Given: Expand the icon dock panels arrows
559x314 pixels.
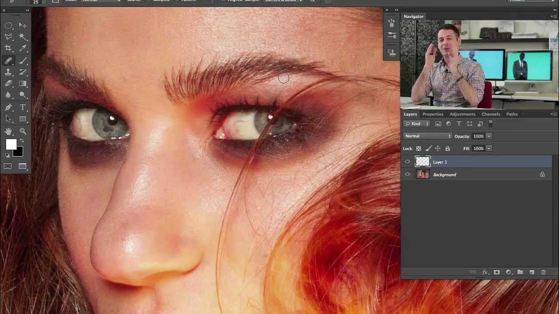Looking at the screenshot, I should coord(397,10).
